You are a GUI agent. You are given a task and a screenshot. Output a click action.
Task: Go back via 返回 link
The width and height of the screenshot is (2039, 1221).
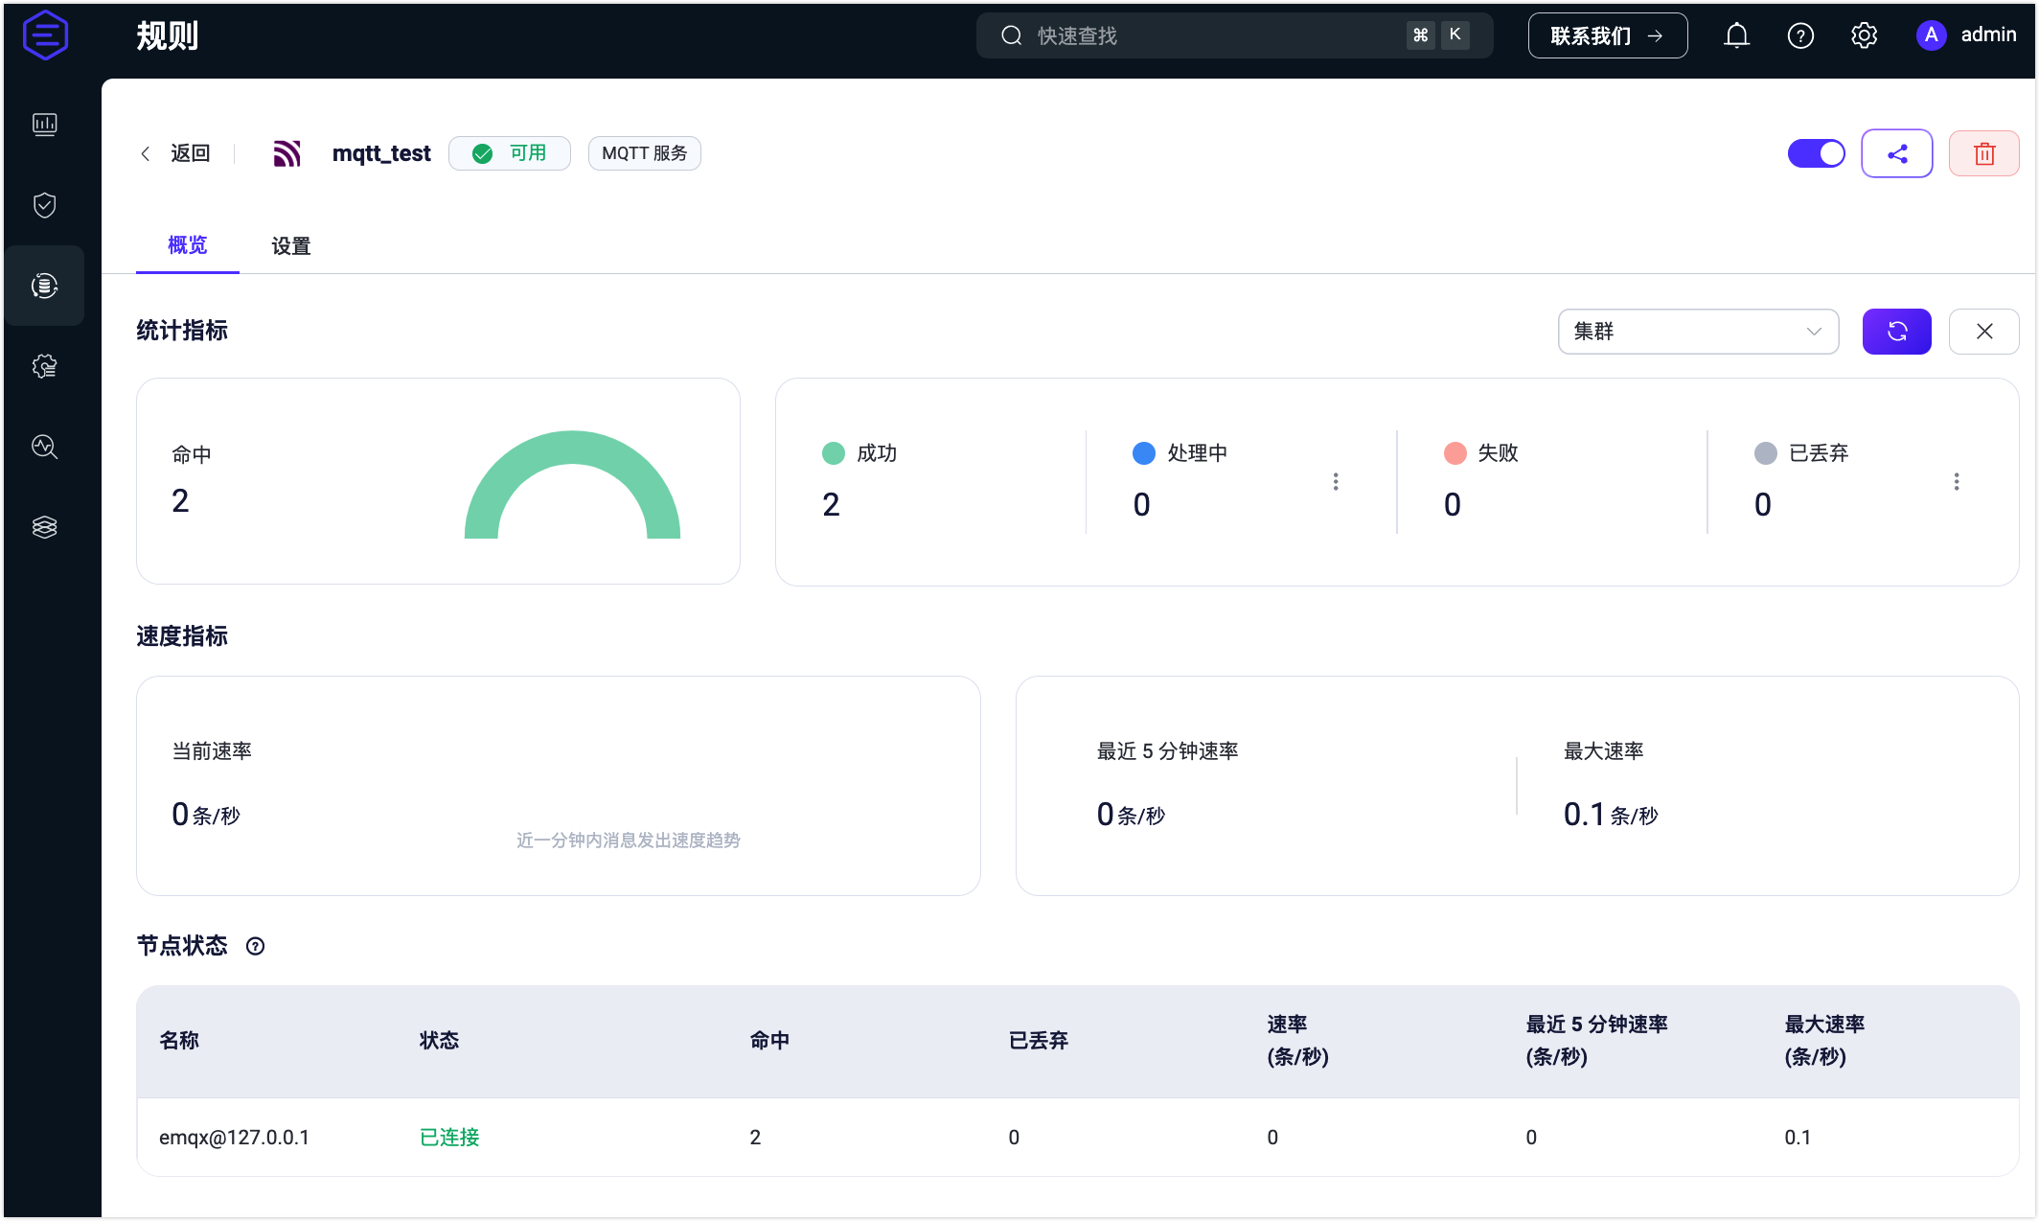coord(176,153)
